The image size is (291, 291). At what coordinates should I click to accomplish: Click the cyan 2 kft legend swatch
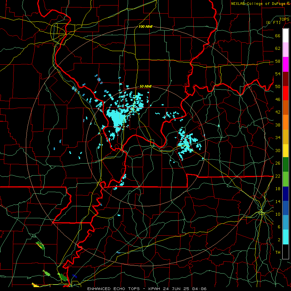pos(286,237)
